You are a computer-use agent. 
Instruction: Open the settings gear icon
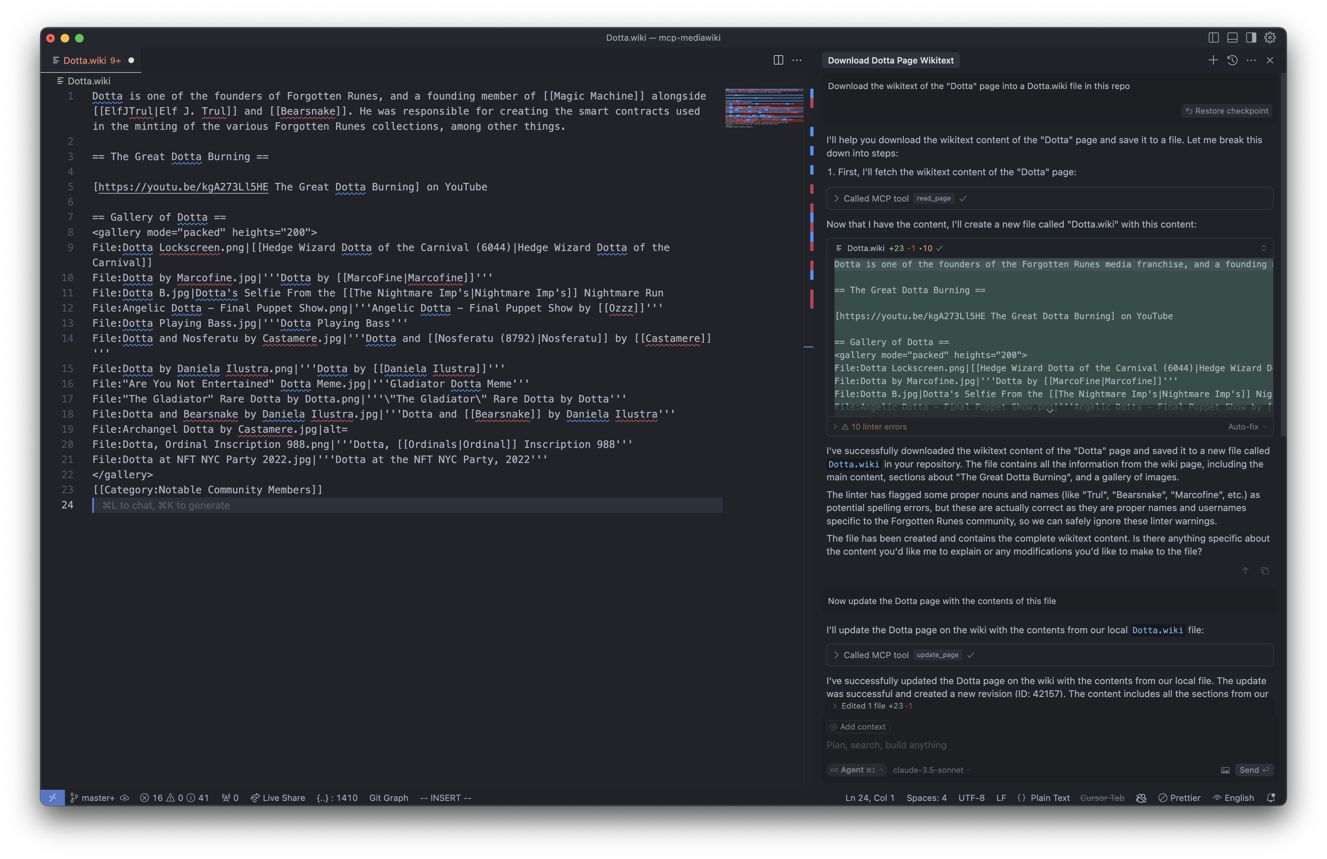click(x=1270, y=38)
